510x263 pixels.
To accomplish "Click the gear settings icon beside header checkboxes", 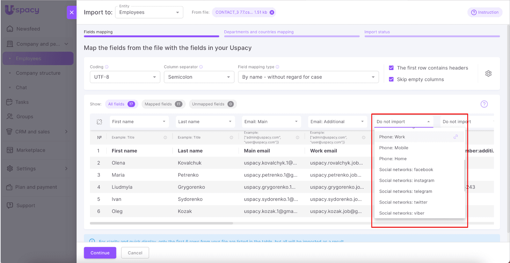I will (488, 73).
